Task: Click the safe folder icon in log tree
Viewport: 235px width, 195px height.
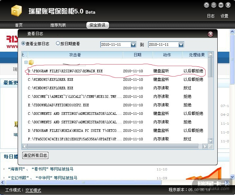Action: pyautogui.click(x=31, y=62)
